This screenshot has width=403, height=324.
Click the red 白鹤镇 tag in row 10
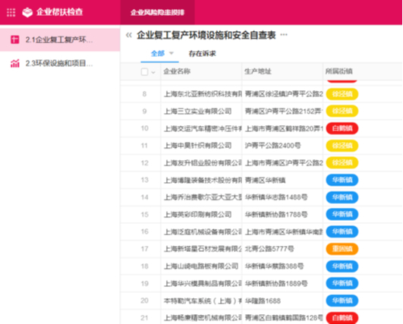point(342,128)
